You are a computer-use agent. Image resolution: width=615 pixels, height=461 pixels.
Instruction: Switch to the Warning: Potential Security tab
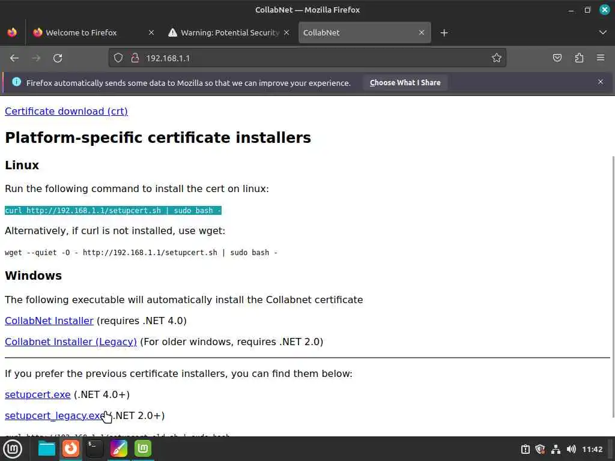coord(229,32)
